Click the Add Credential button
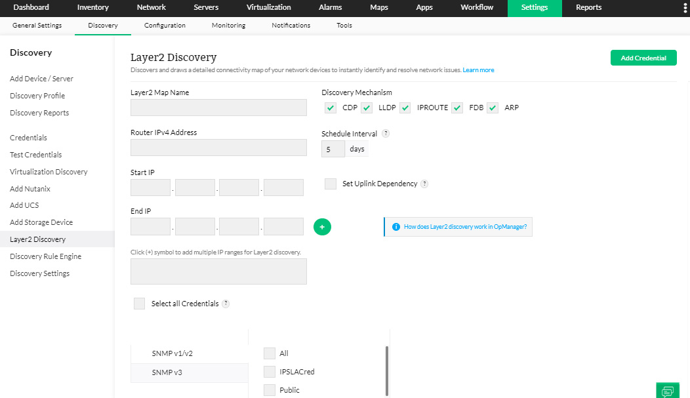Viewport: 690px width, 398px height. pos(643,57)
